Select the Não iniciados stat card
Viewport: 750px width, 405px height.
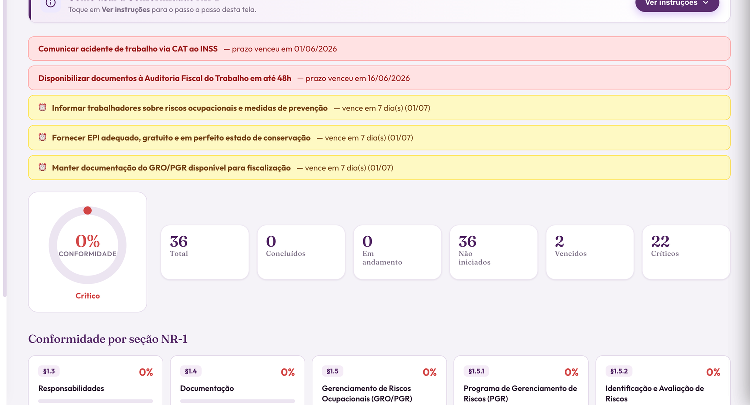[x=494, y=252]
